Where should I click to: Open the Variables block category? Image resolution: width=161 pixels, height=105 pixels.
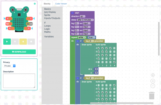point(49,37)
